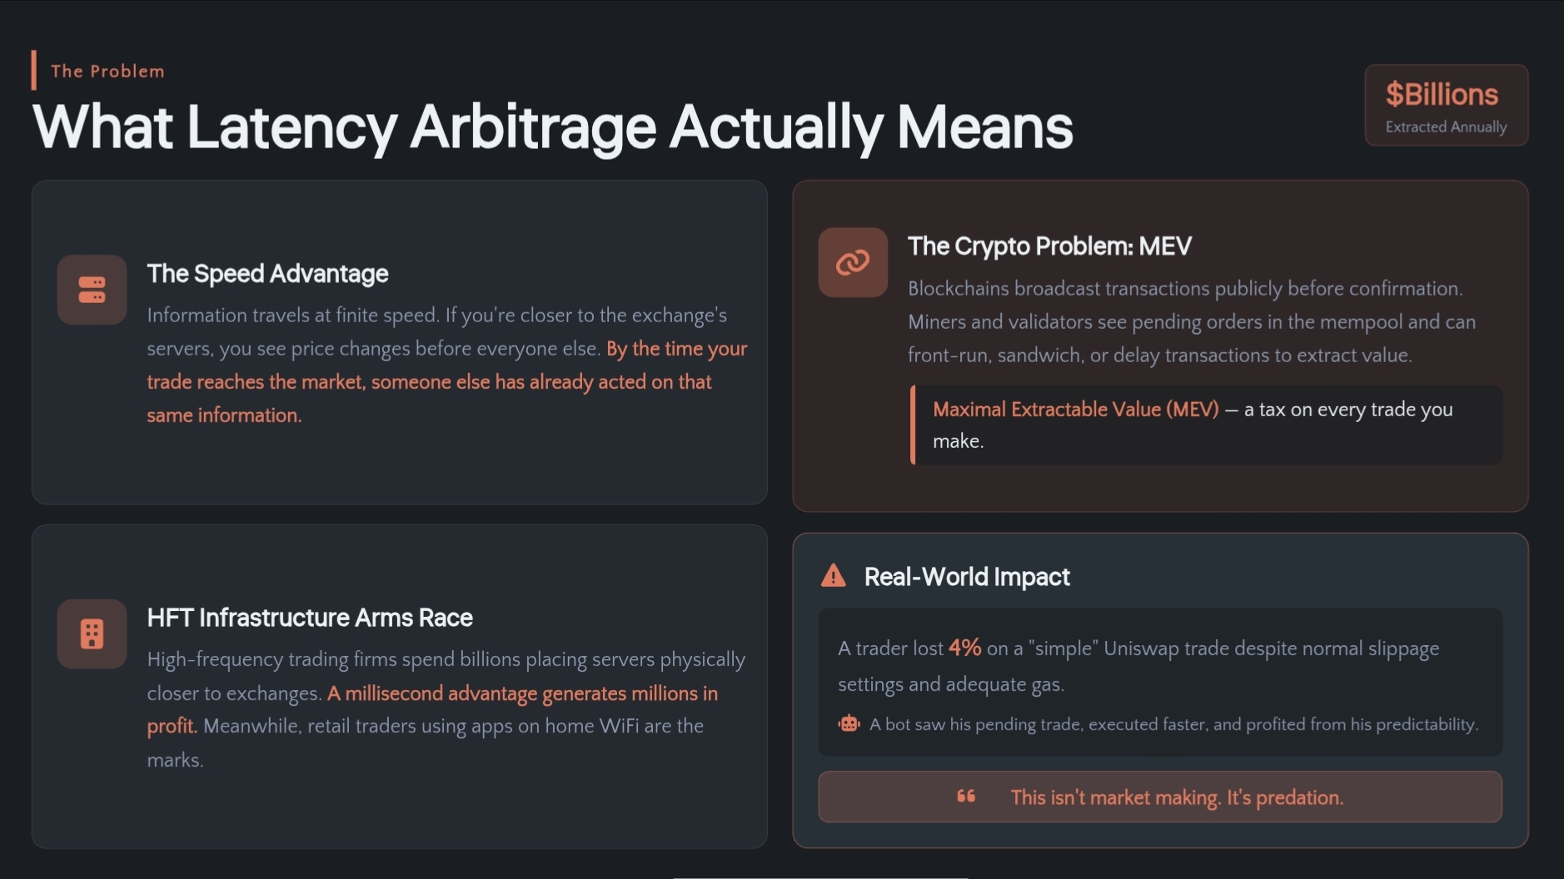Click the Uniswap trader example box
This screenshot has height=879, width=1564.
click(x=1160, y=683)
